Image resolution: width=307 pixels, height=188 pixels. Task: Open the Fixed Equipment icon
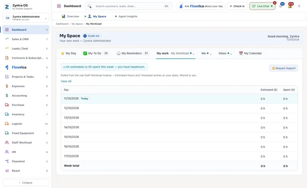[7, 133]
